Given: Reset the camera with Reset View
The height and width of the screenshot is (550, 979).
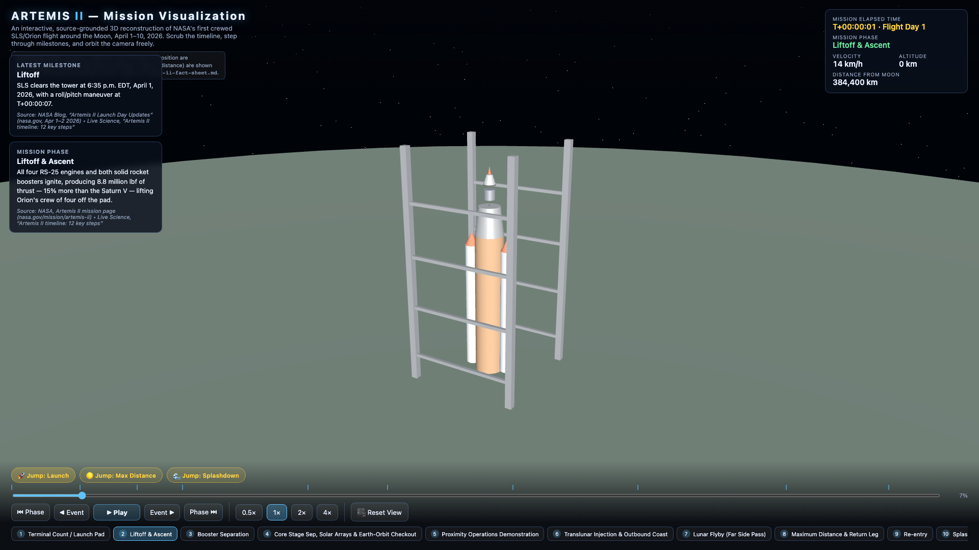Looking at the screenshot, I should pyautogui.click(x=379, y=512).
